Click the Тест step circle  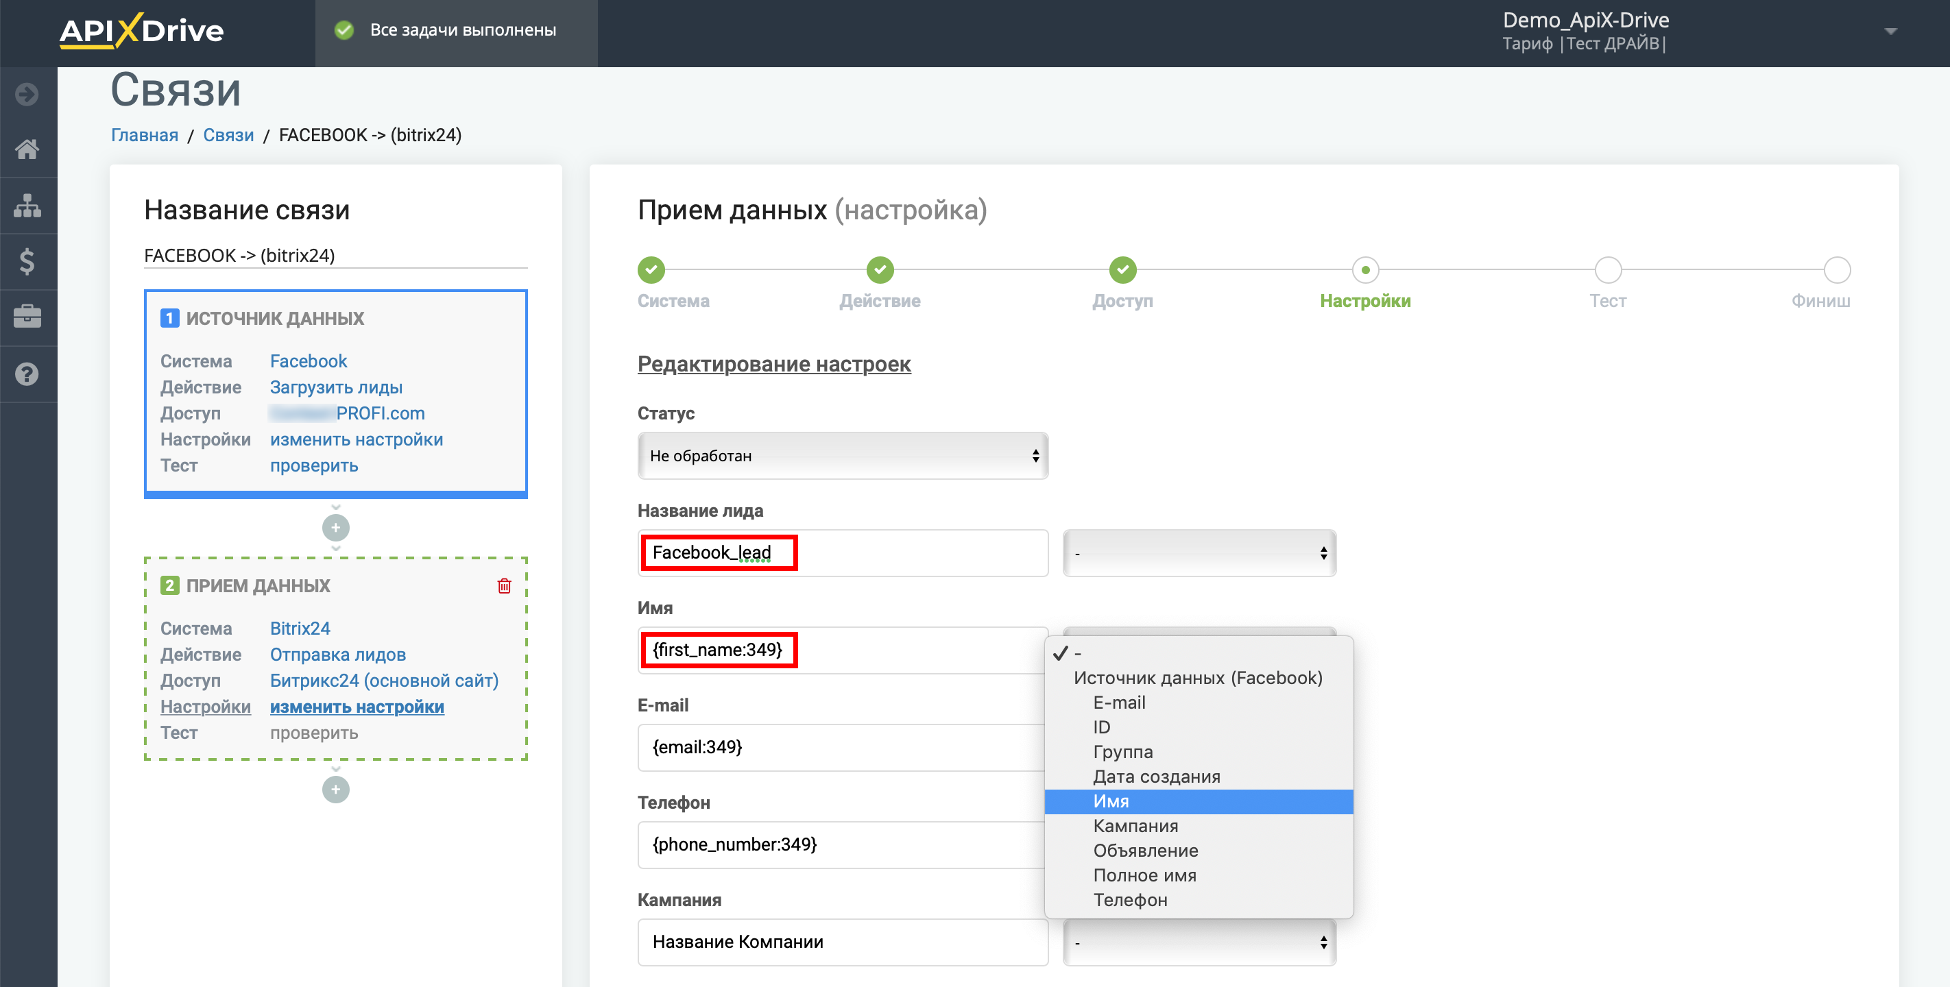tap(1608, 269)
